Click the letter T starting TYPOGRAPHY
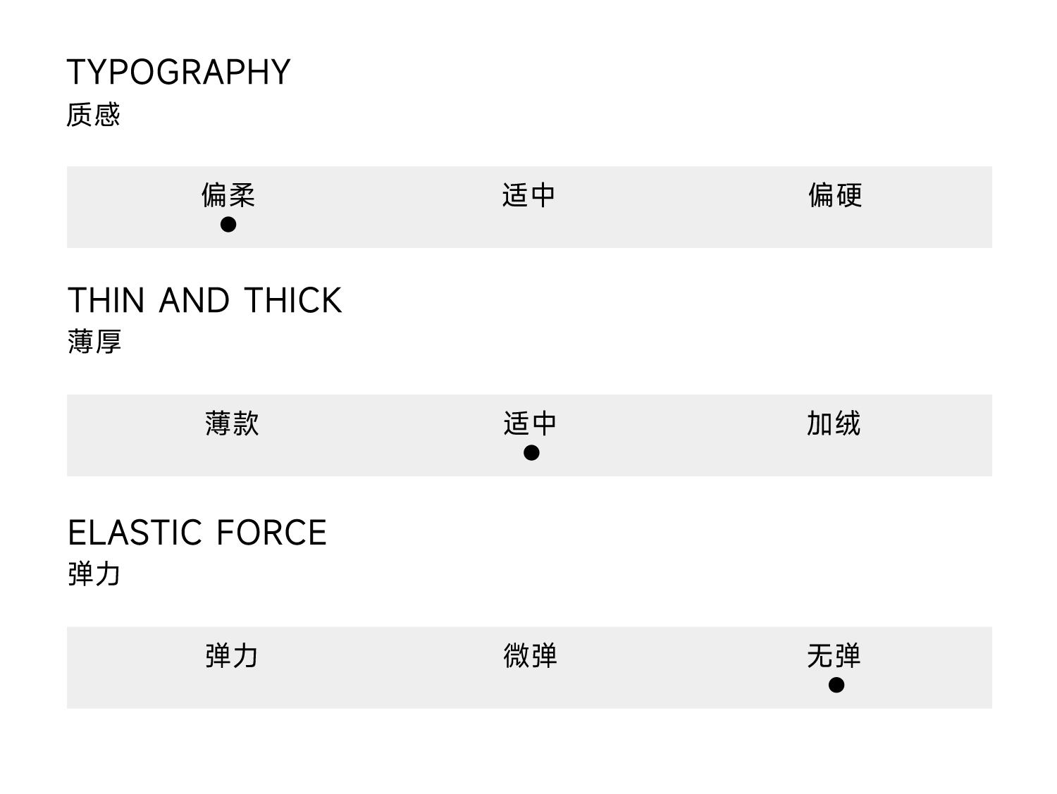This screenshot has height=794, width=1057. point(76,73)
